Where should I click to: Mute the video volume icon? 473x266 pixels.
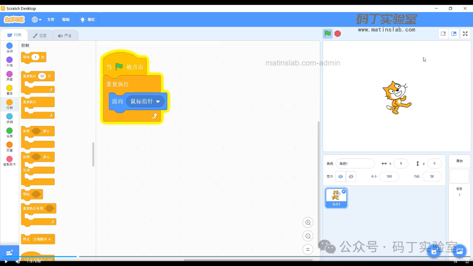pos(18,262)
